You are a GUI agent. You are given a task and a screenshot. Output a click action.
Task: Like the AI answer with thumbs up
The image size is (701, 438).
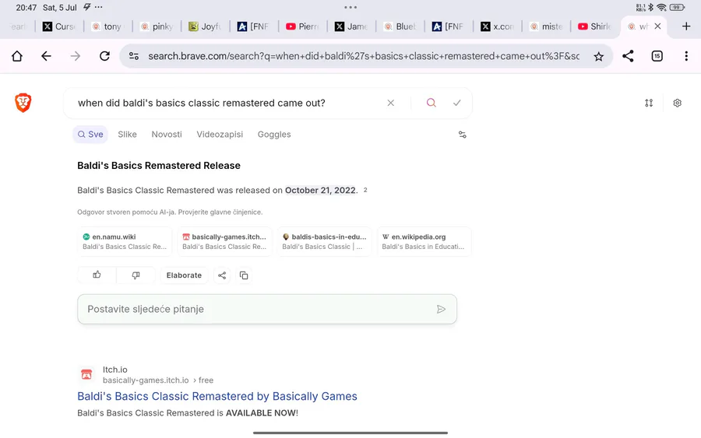(97, 275)
